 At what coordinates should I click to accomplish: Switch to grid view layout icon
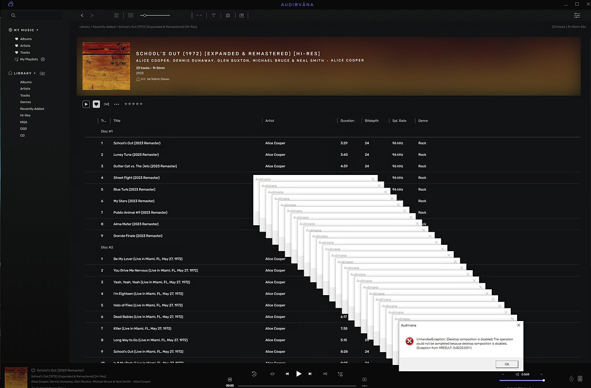117,16
